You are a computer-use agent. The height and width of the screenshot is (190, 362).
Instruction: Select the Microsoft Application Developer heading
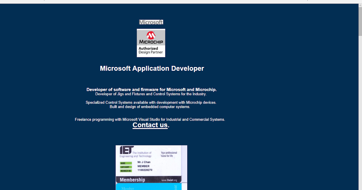[152, 68]
